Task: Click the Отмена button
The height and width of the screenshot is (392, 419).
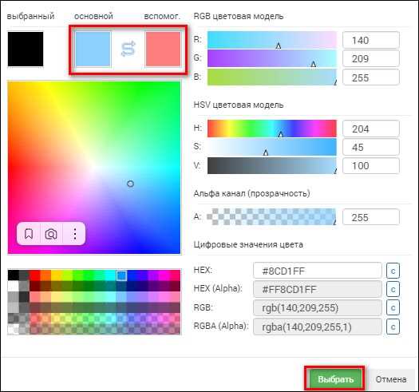Action: [391, 379]
